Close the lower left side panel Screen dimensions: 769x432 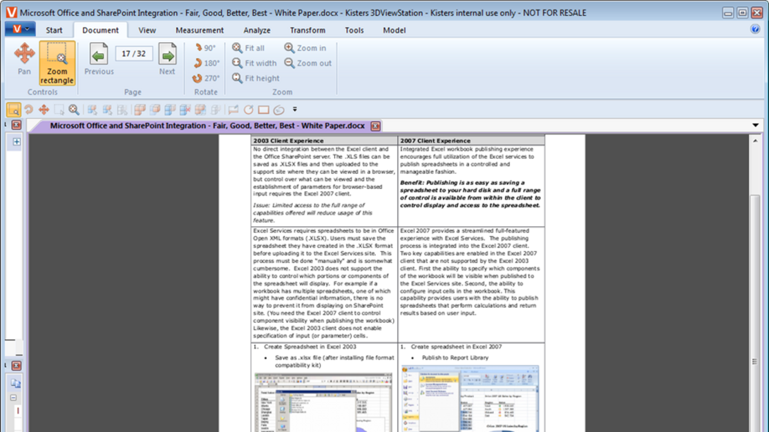(x=16, y=366)
